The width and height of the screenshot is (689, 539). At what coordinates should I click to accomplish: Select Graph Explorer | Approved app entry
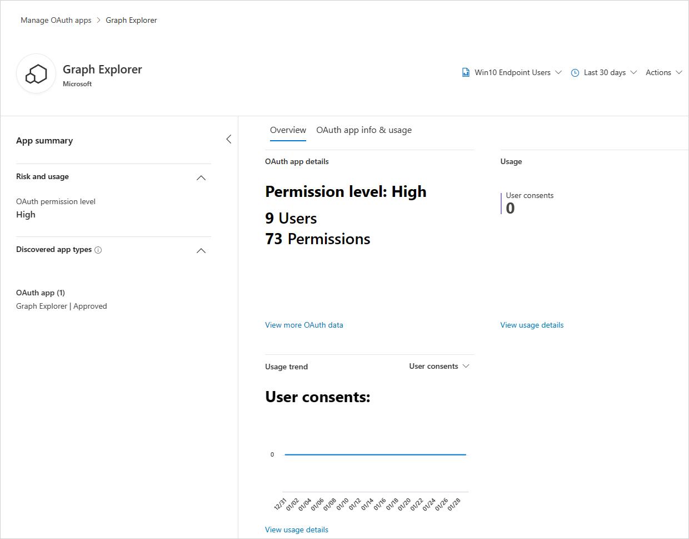pos(61,306)
